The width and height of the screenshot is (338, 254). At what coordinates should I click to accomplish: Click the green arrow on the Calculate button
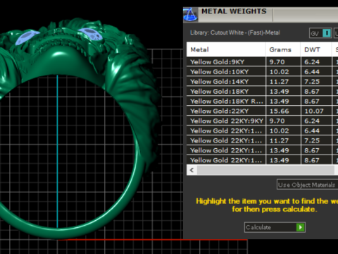[301, 227]
